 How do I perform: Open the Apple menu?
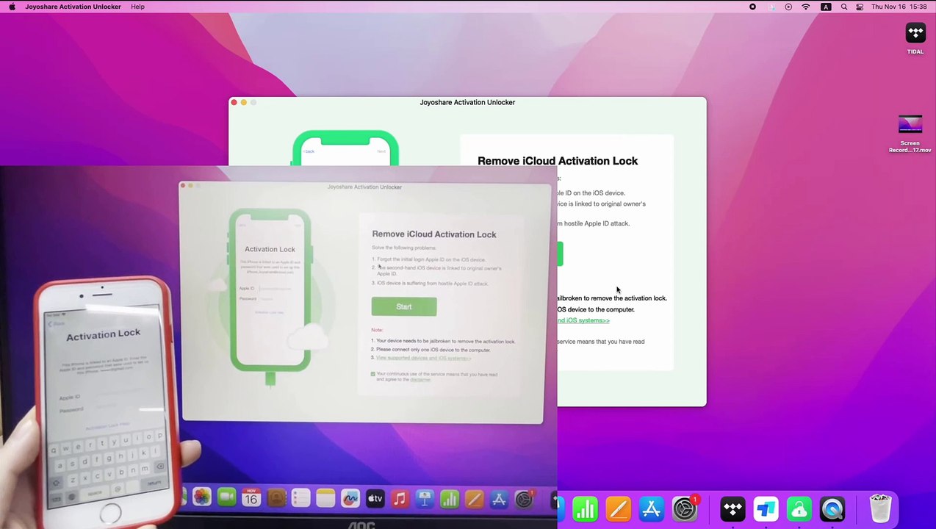[12, 7]
